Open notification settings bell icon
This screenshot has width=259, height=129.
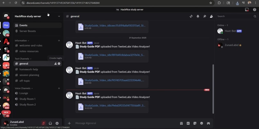(x=198, y=16)
